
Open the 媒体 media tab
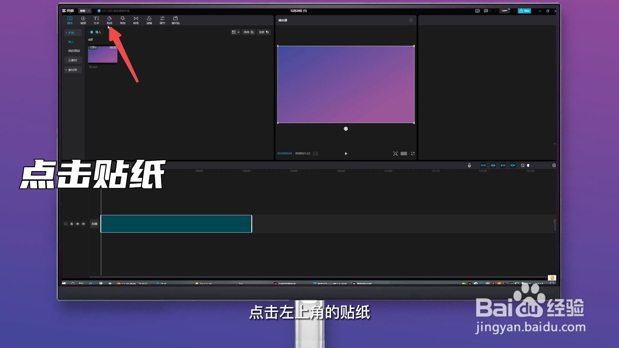[70, 20]
